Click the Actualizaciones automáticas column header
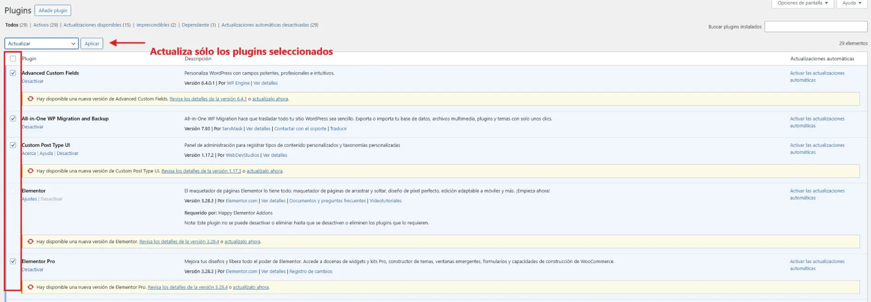Screen dimensions: 871x302 (822, 59)
